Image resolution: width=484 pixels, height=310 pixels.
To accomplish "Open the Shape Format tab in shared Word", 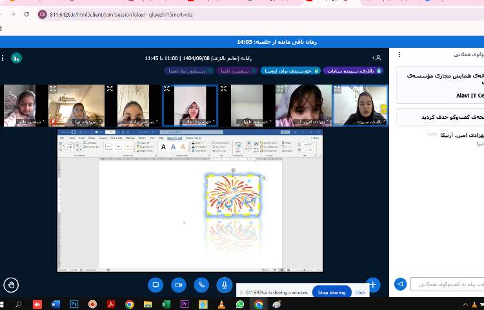I will [x=174, y=138].
